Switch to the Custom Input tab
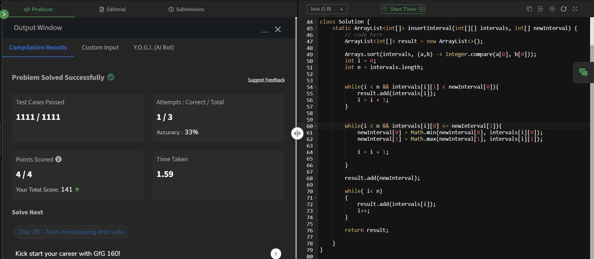 point(100,47)
